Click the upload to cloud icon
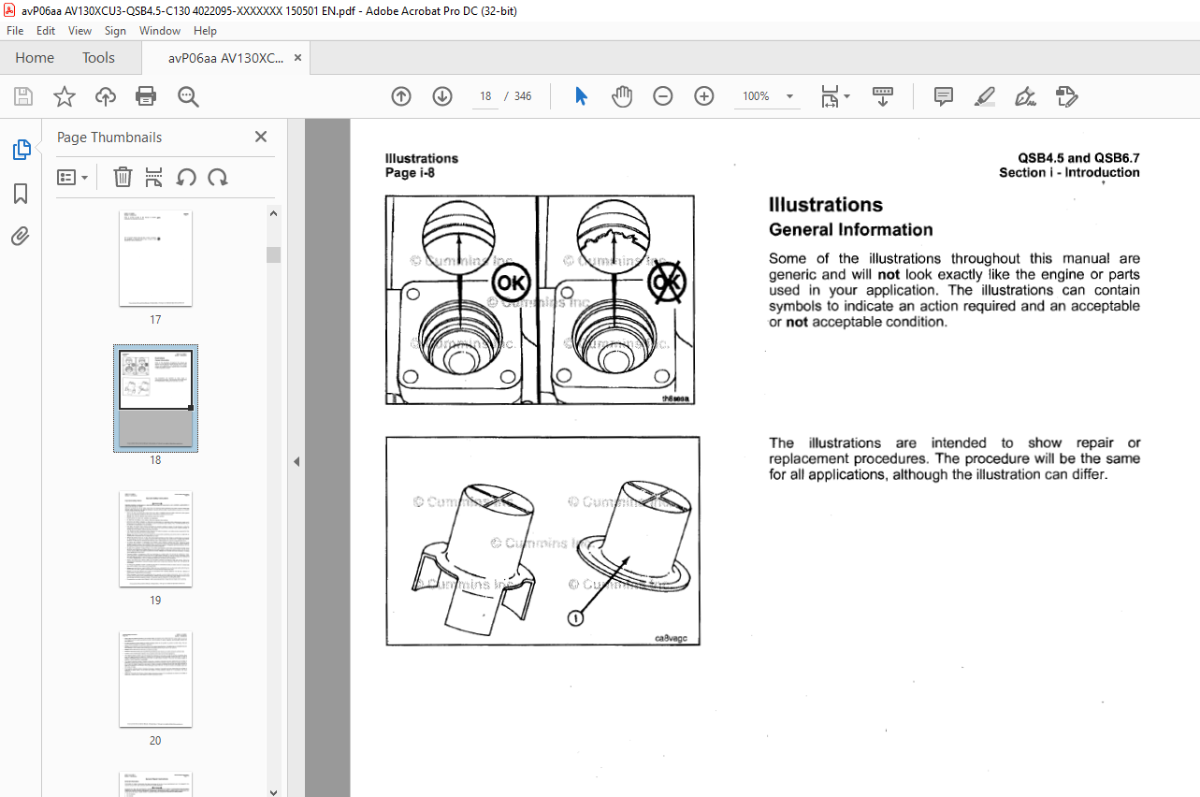The height and width of the screenshot is (797, 1200). [106, 96]
